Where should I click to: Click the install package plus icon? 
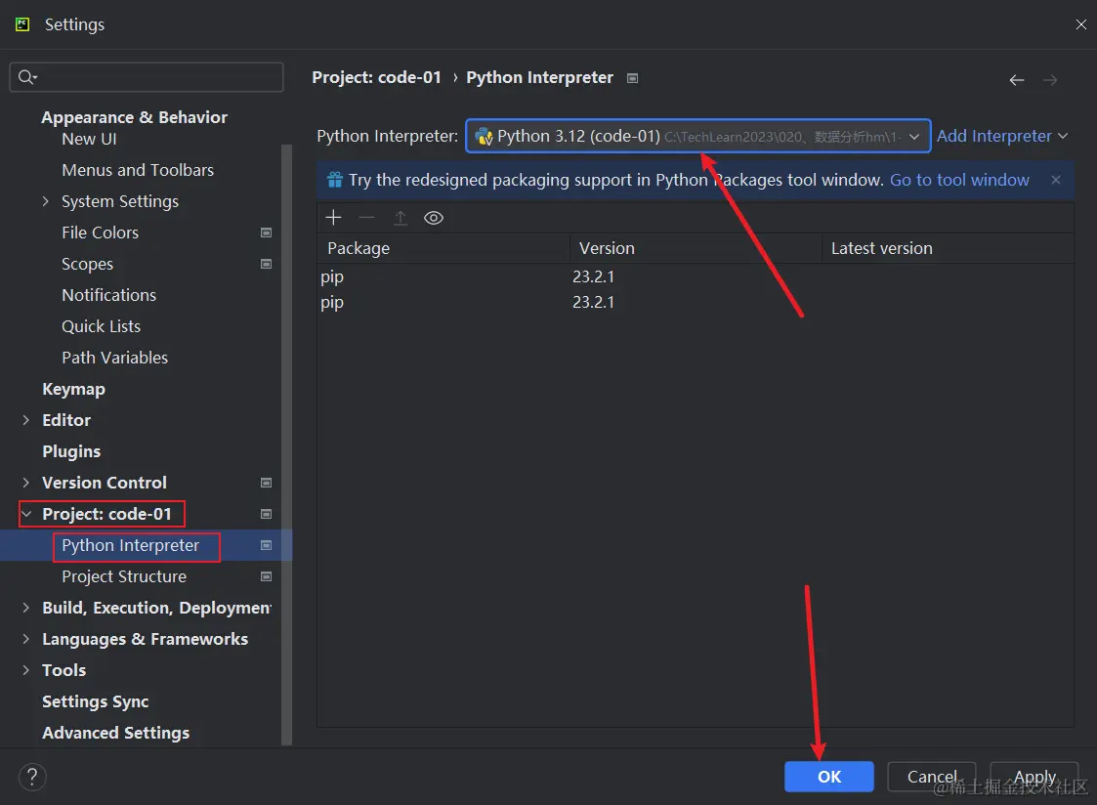point(334,218)
